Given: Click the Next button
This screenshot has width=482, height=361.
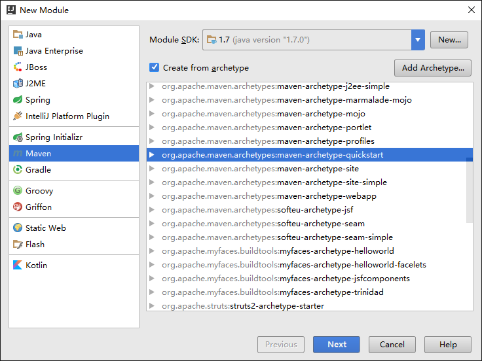Looking at the screenshot, I should point(337,345).
